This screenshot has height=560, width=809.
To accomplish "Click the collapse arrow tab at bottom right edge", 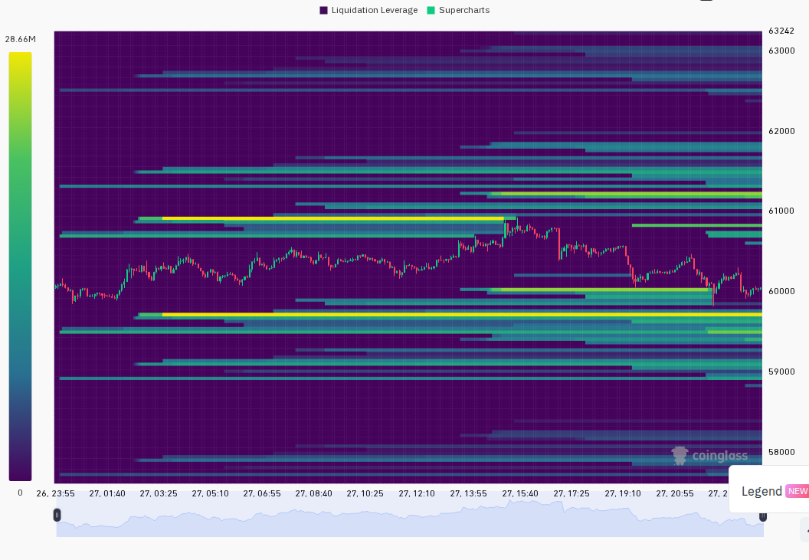I will (805, 531).
